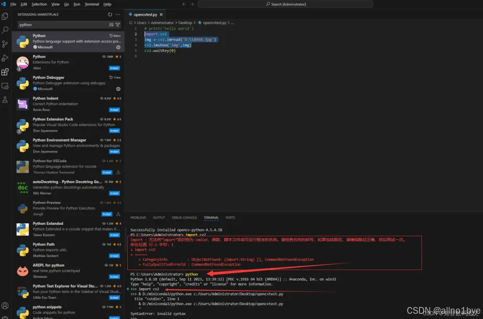Open the Python Debugger extension entry

click(x=68, y=83)
